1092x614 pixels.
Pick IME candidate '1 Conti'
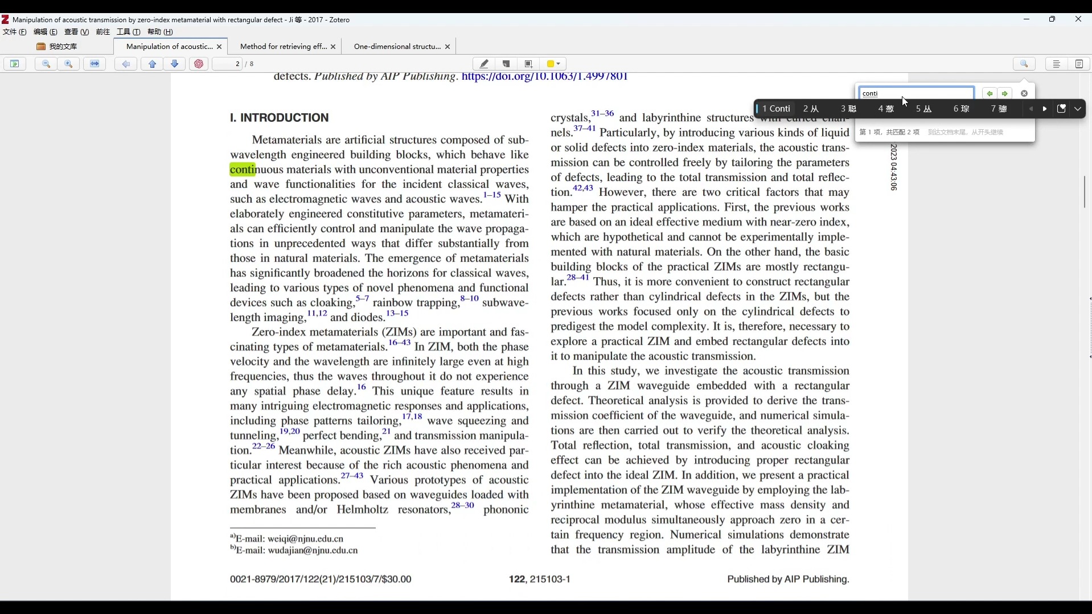[x=776, y=109]
